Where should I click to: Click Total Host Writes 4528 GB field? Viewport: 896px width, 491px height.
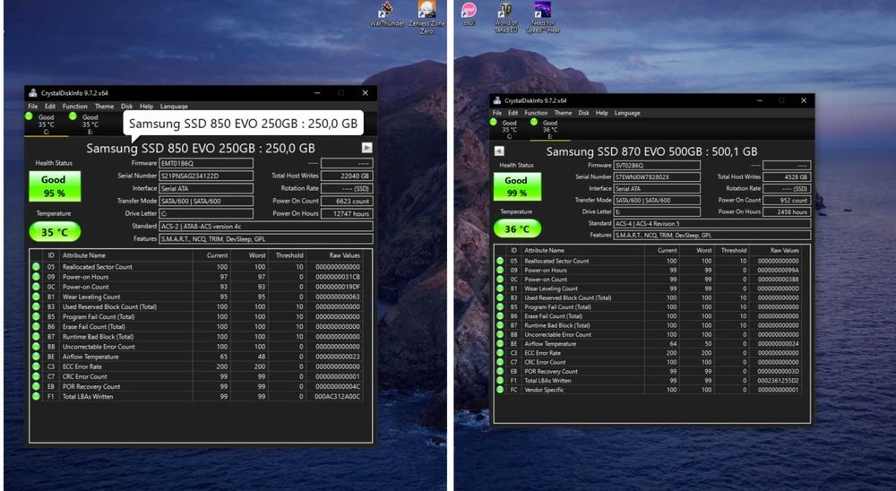click(787, 177)
